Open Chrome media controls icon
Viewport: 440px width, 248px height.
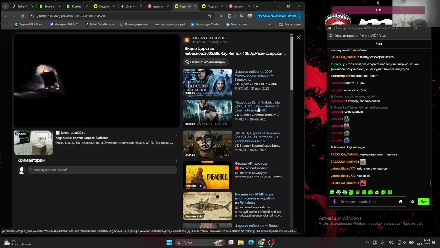coord(242,16)
